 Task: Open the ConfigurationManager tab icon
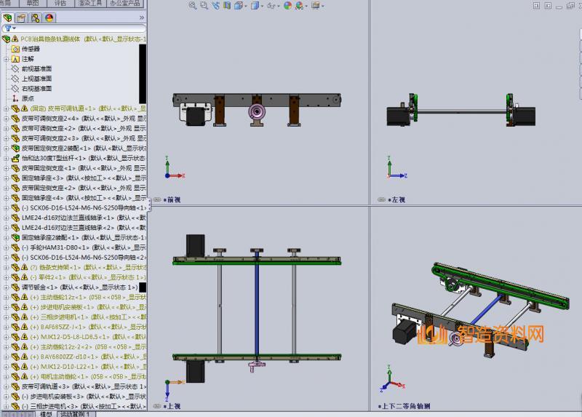(x=35, y=17)
